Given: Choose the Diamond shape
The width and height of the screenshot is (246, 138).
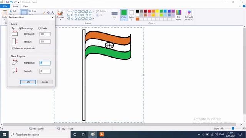Looking at the screenshot, I should click(72, 15).
